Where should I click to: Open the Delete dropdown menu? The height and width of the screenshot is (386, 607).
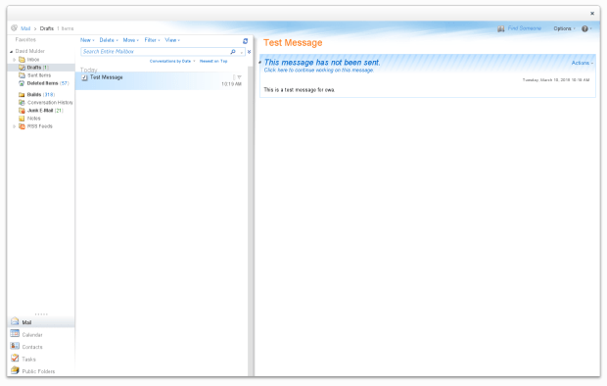tap(109, 40)
